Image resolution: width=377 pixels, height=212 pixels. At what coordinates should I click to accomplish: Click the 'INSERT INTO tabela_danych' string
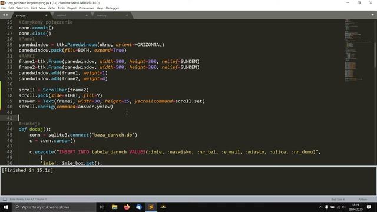pyautogui.click(x=93, y=152)
